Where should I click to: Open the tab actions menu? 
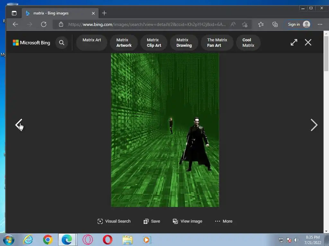pyautogui.click(x=14, y=13)
